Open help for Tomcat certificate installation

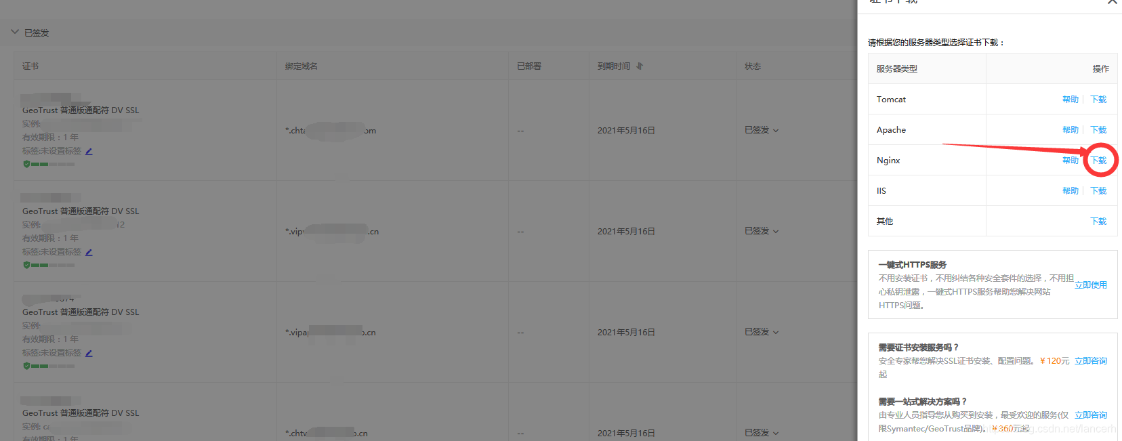[x=1071, y=100]
